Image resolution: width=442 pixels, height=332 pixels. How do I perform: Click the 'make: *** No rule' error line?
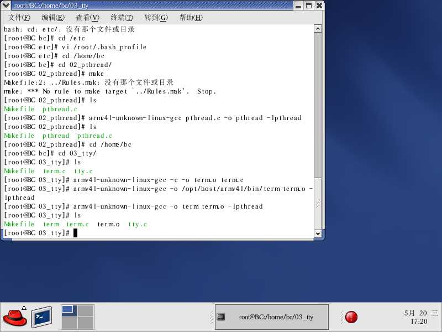point(110,91)
